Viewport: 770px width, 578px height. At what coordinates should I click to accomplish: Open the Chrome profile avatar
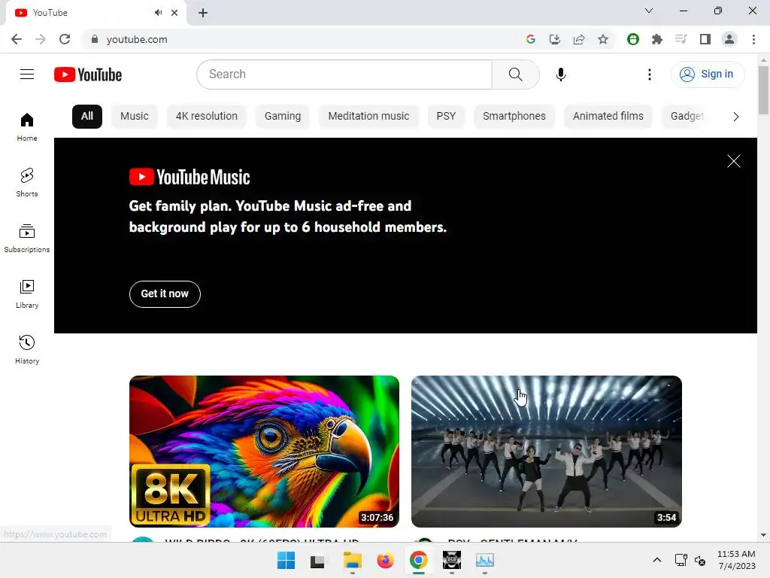click(x=729, y=39)
